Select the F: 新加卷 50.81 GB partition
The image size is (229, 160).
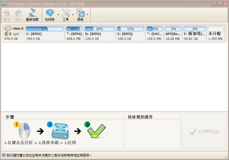(x=195, y=33)
